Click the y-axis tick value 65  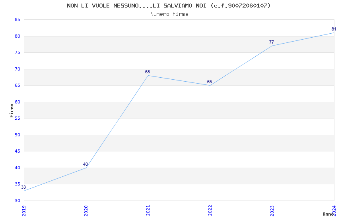click(x=17, y=86)
